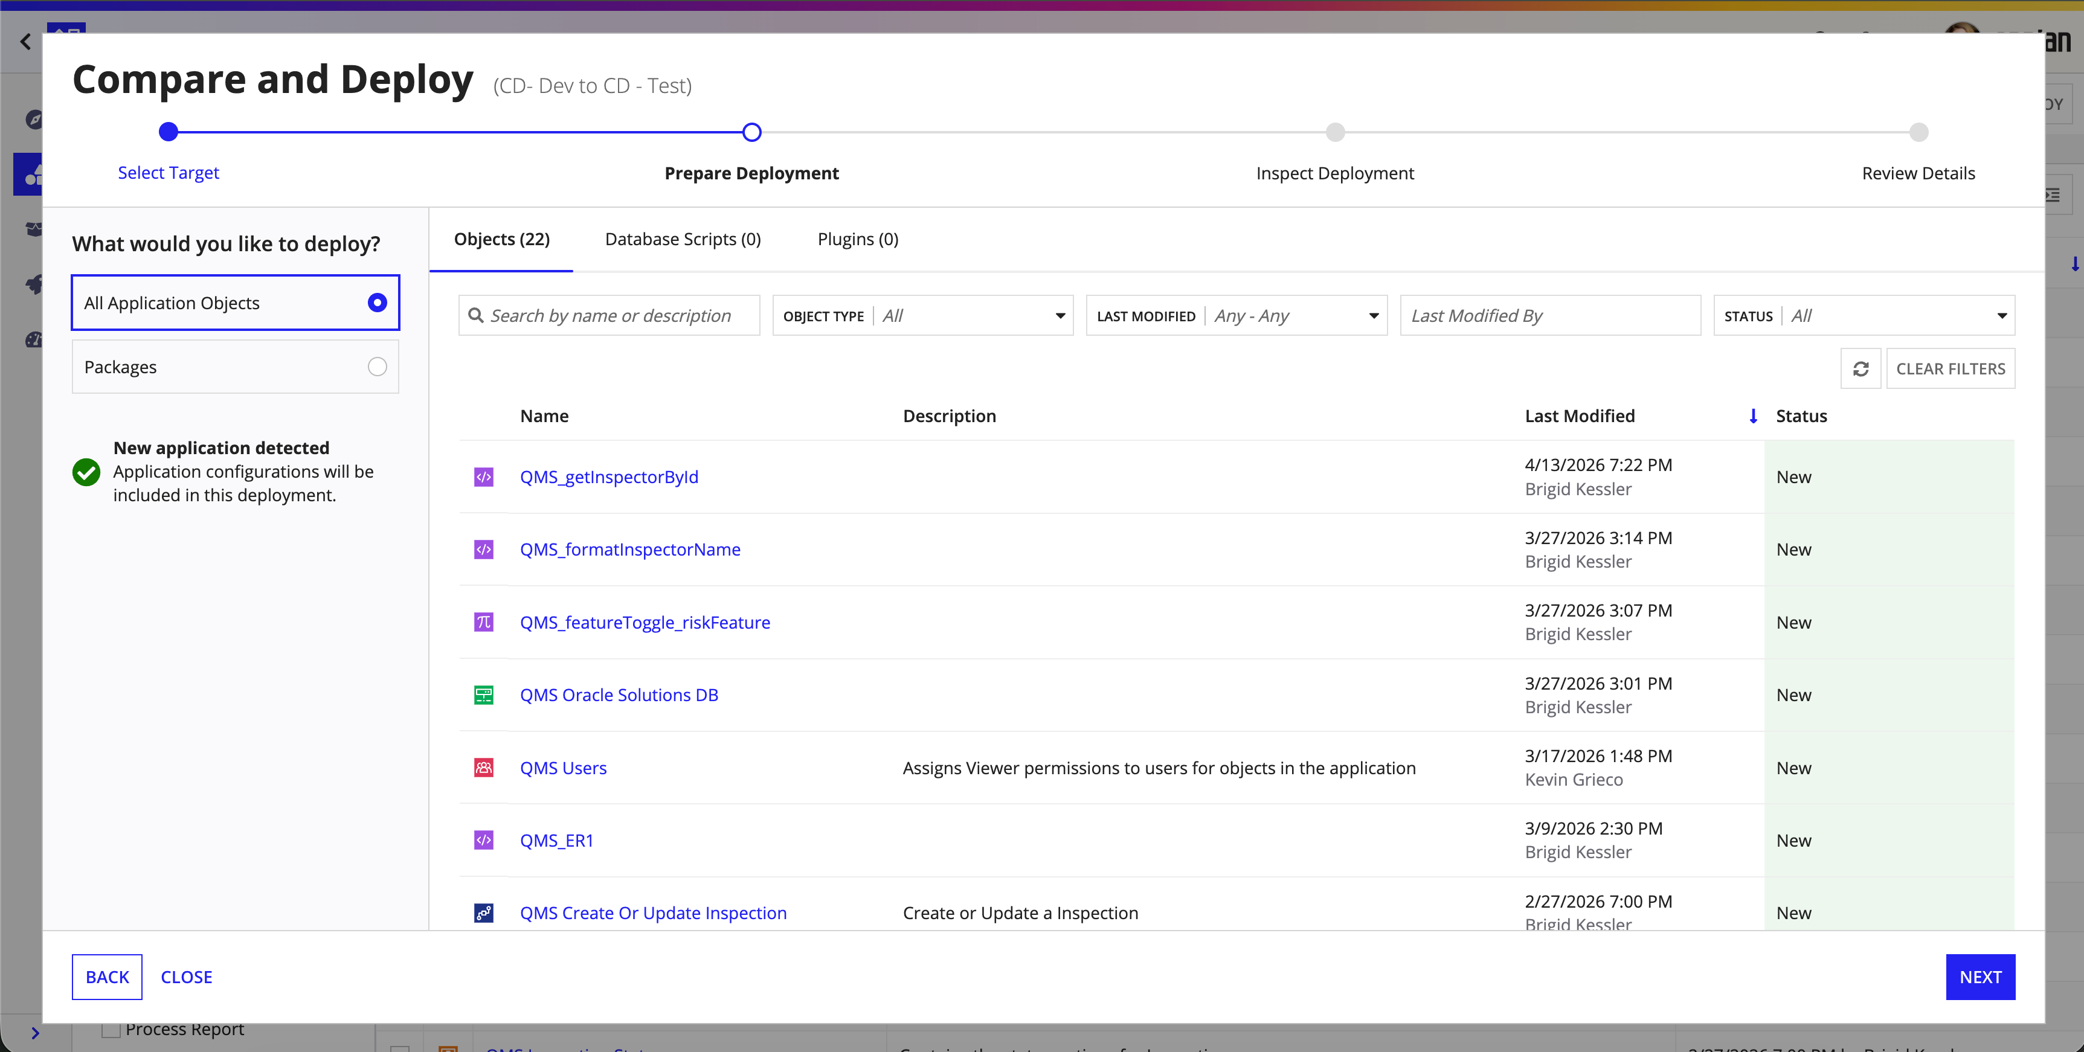Click the Last Modified By input field
This screenshot has height=1052, width=2084.
(1550, 315)
